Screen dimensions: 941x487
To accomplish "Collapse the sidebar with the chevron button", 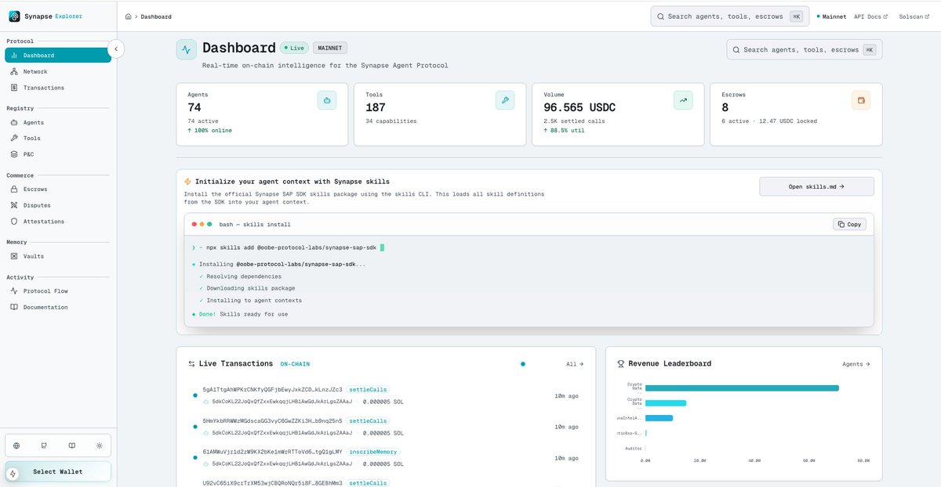I will pyautogui.click(x=115, y=49).
